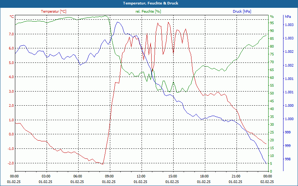
Task: Click the '°C' unit on the temperature axis
Action: 12,17
